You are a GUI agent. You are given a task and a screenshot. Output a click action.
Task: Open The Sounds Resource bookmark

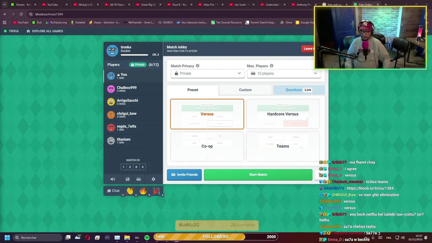click(226, 23)
